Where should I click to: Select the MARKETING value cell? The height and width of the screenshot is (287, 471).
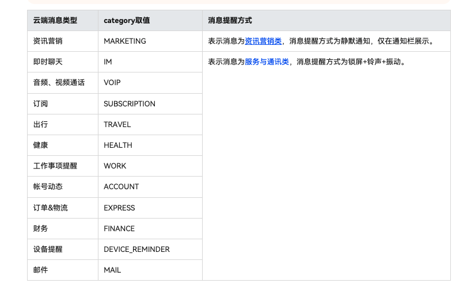coord(150,41)
